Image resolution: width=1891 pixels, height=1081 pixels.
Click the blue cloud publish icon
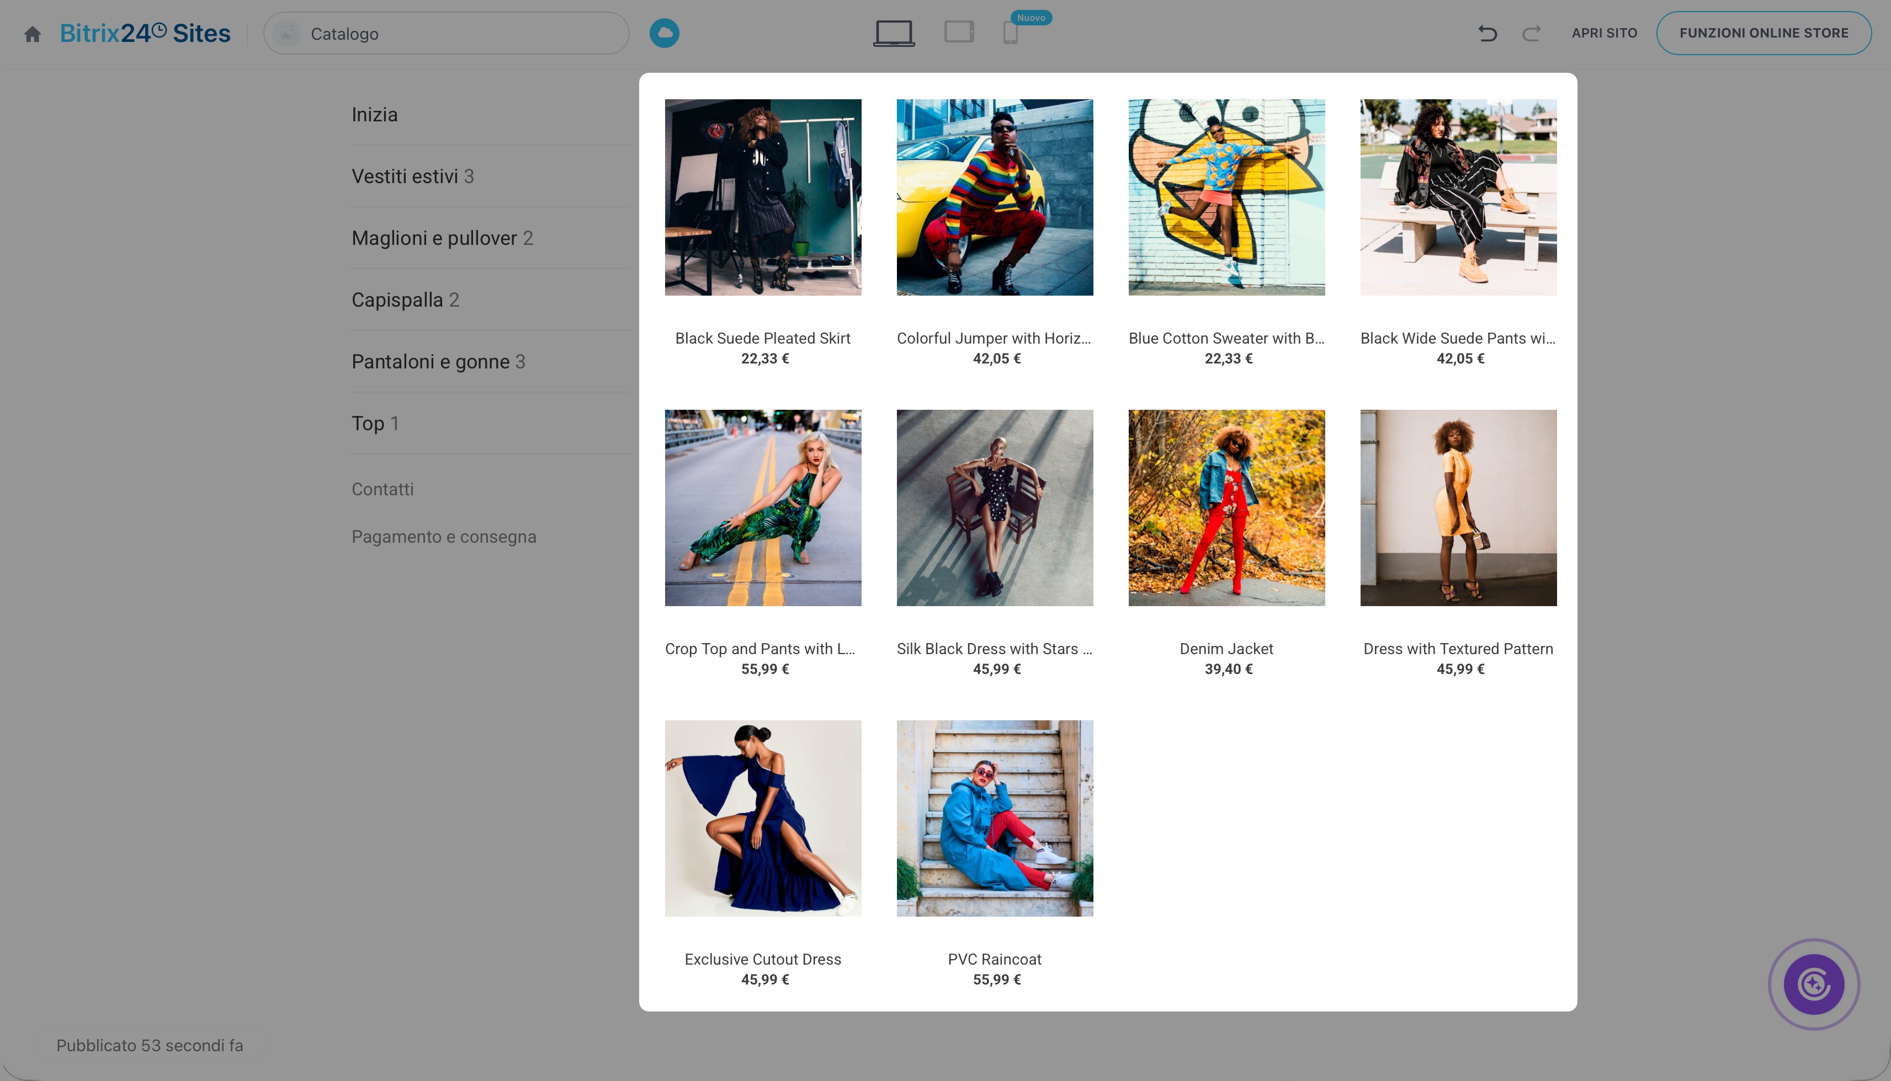(x=664, y=34)
